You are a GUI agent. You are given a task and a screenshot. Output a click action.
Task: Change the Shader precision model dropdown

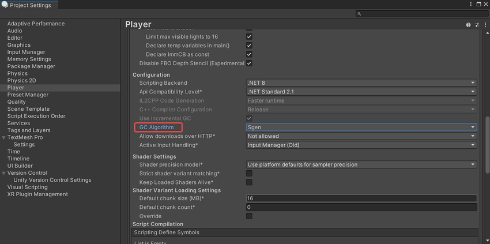pyautogui.click(x=361, y=164)
